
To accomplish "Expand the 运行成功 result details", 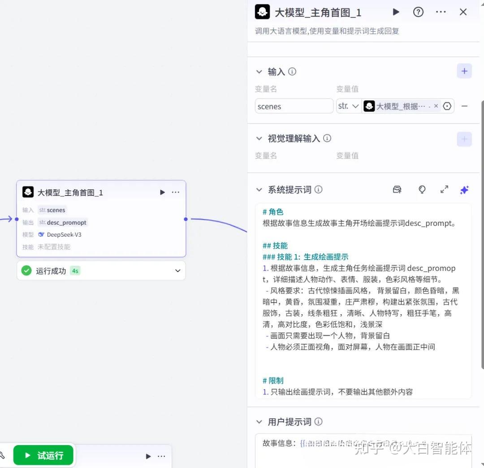I will coord(177,271).
